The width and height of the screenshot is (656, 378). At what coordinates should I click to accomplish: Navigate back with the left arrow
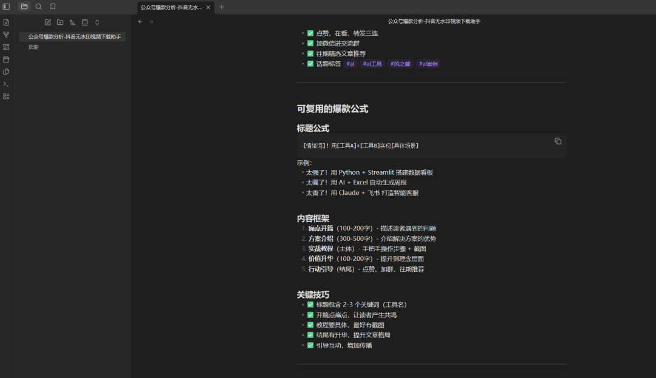[140, 22]
